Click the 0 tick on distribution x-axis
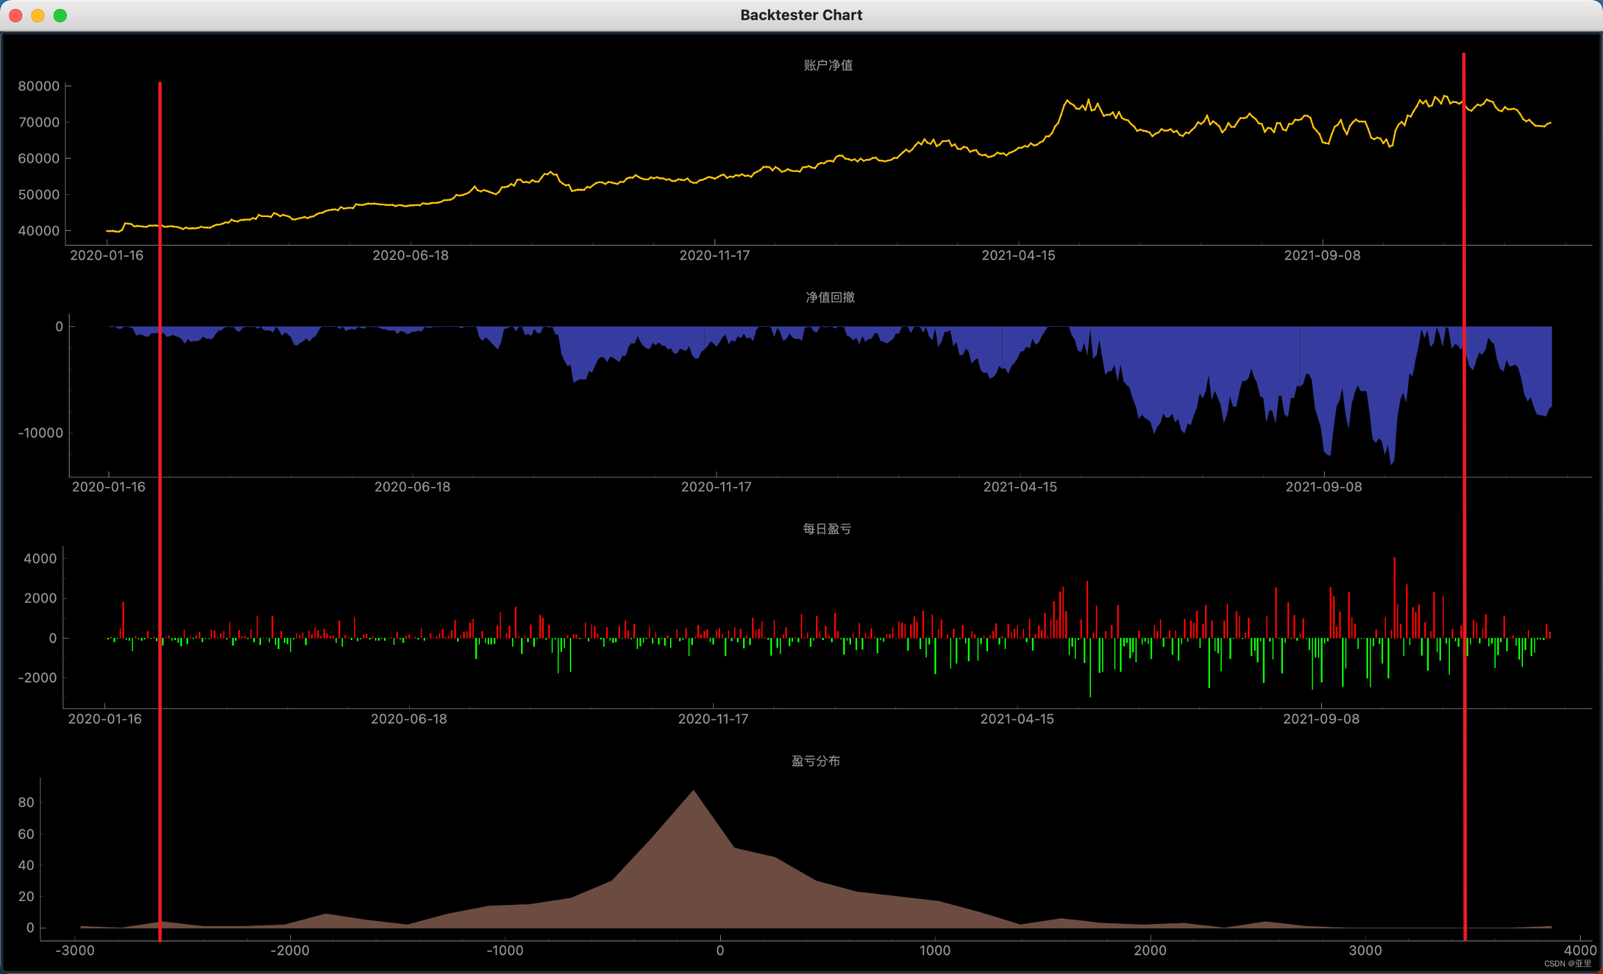 point(720,950)
